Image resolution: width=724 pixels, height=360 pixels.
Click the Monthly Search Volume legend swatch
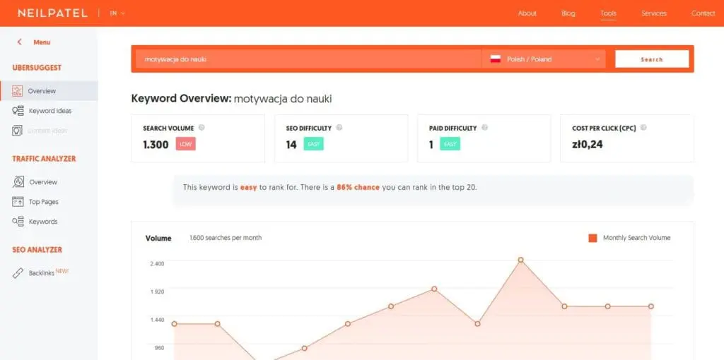coord(593,238)
